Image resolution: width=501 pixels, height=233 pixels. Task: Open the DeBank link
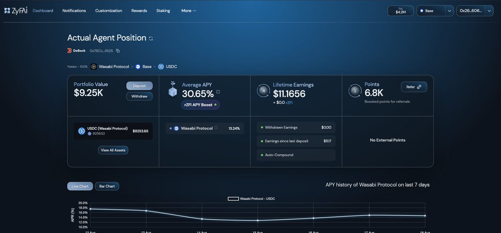76,50
